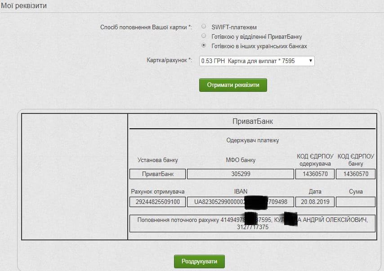Image resolution: width=384 pixels, height=271 pixels.
Task: Click the ПриватБанк table heading
Action: [x=253, y=121]
